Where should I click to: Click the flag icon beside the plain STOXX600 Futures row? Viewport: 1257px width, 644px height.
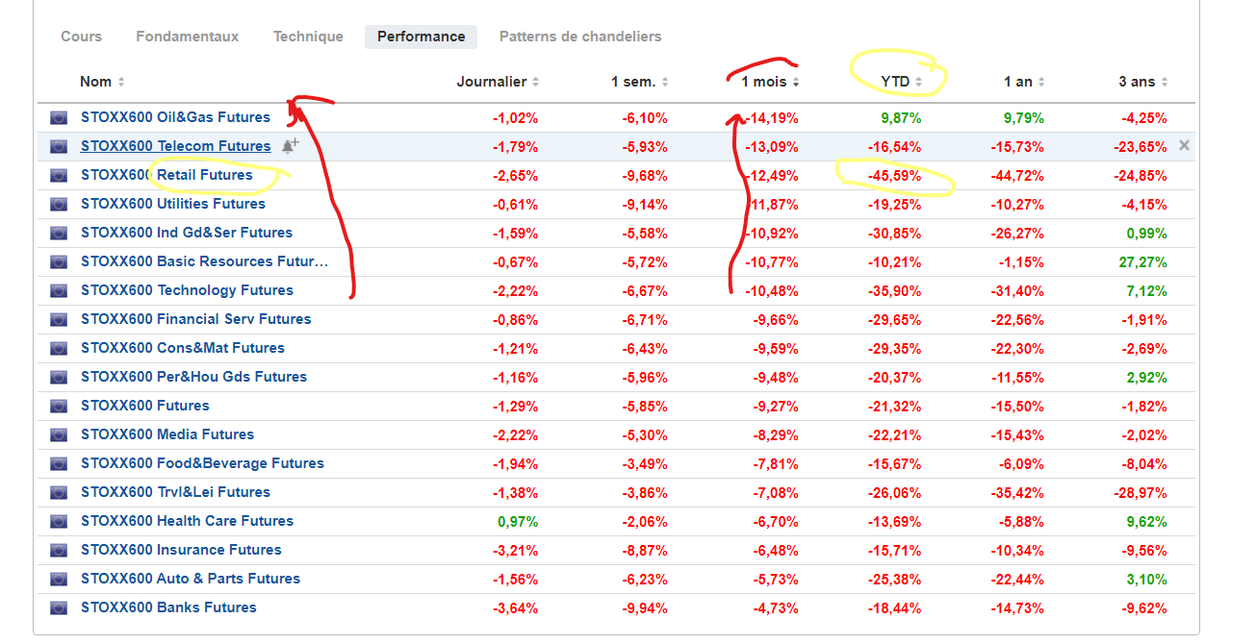pos(59,407)
